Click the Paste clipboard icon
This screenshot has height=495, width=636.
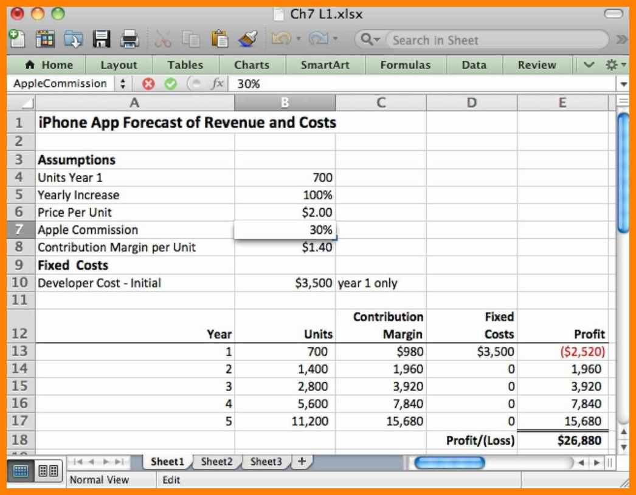[219, 39]
